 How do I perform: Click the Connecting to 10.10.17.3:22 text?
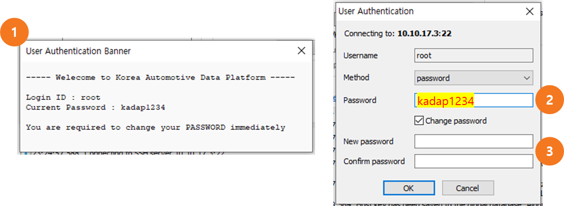(x=398, y=34)
